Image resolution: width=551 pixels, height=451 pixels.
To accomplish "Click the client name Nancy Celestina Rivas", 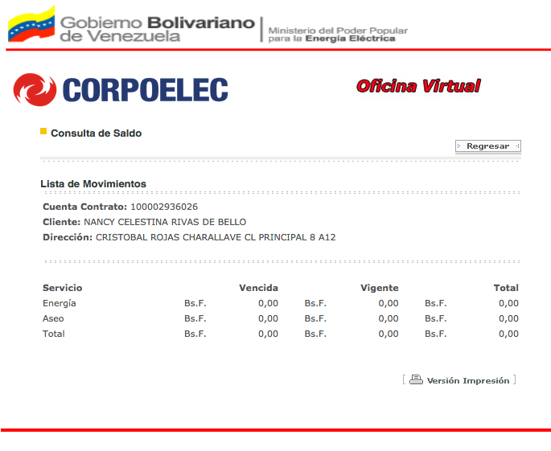I will [165, 222].
